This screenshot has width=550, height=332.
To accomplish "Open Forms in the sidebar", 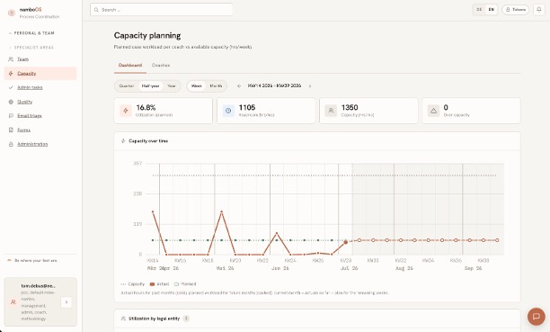I will click(x=40, y=130).
